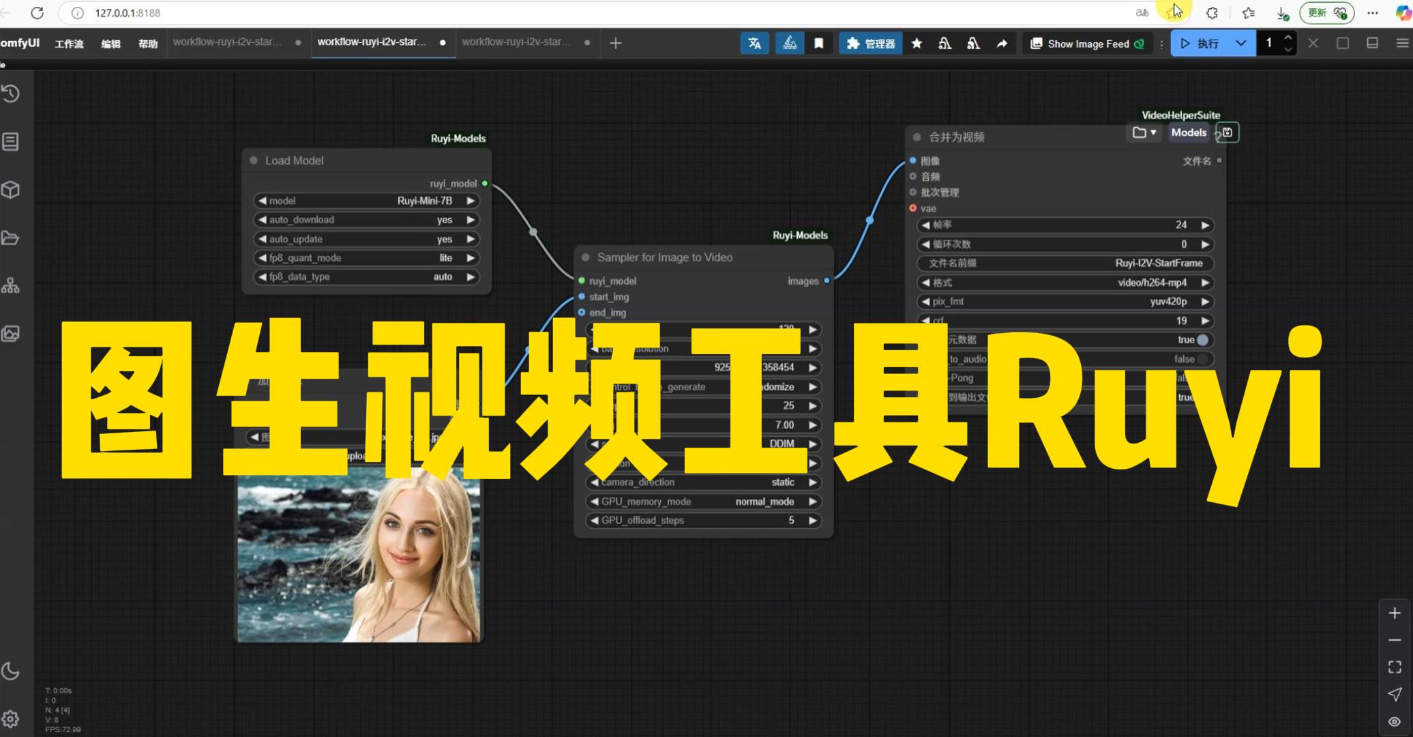Open settings gear icon at bottom left
The height and width of the screenshot is (737, 1413).
tap(11, 719)
